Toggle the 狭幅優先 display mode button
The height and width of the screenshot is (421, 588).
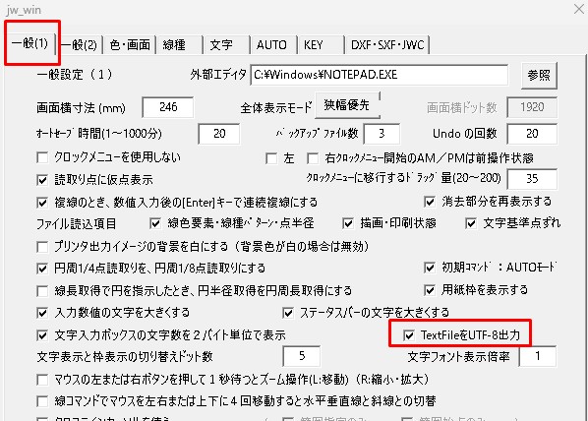click(347, 105)
